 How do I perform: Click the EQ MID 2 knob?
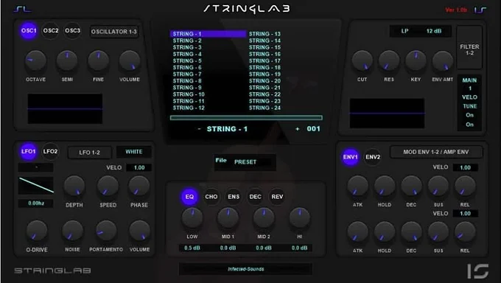pos(264,217)
